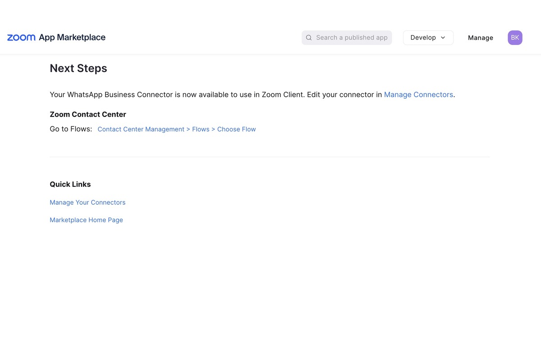The height and width of the screenshot is (351, 541).
Task: Click the Zoom App Marketplace logo
Action: pos(56,38)
